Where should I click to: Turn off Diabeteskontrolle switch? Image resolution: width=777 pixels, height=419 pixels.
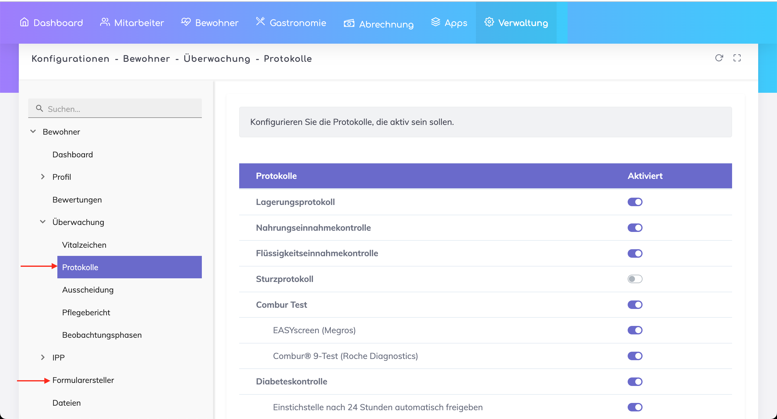pos(635,382)
